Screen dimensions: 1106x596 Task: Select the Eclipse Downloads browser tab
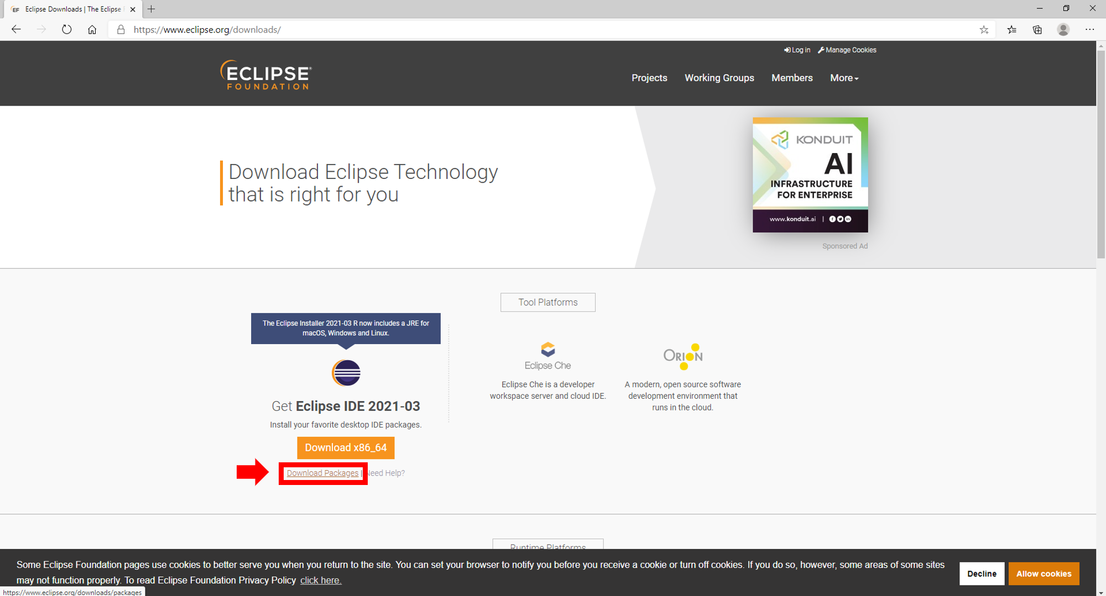point(72,9)
